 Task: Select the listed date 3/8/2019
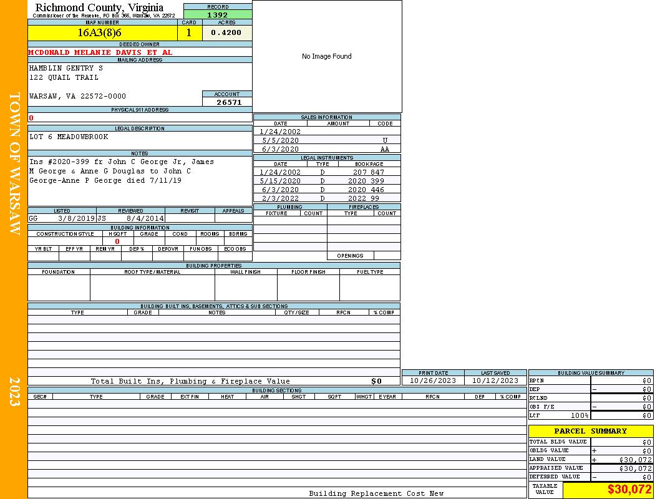coord(76,219)
